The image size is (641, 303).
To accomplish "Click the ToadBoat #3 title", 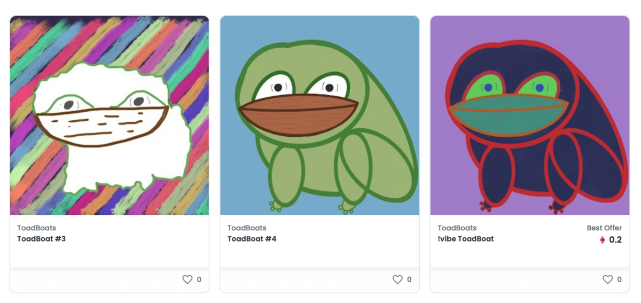I will click(x=41, y=239).
